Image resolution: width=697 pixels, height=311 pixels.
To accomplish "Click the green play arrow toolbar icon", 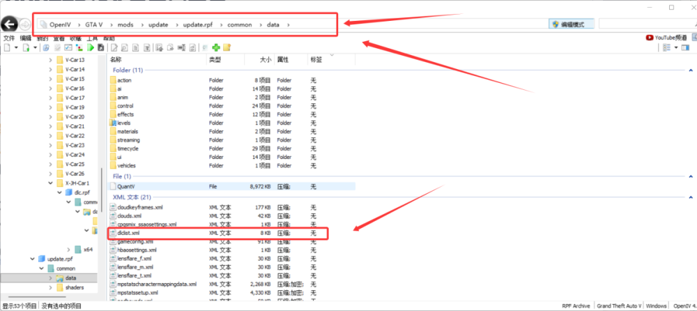I will tap(91, 47).
